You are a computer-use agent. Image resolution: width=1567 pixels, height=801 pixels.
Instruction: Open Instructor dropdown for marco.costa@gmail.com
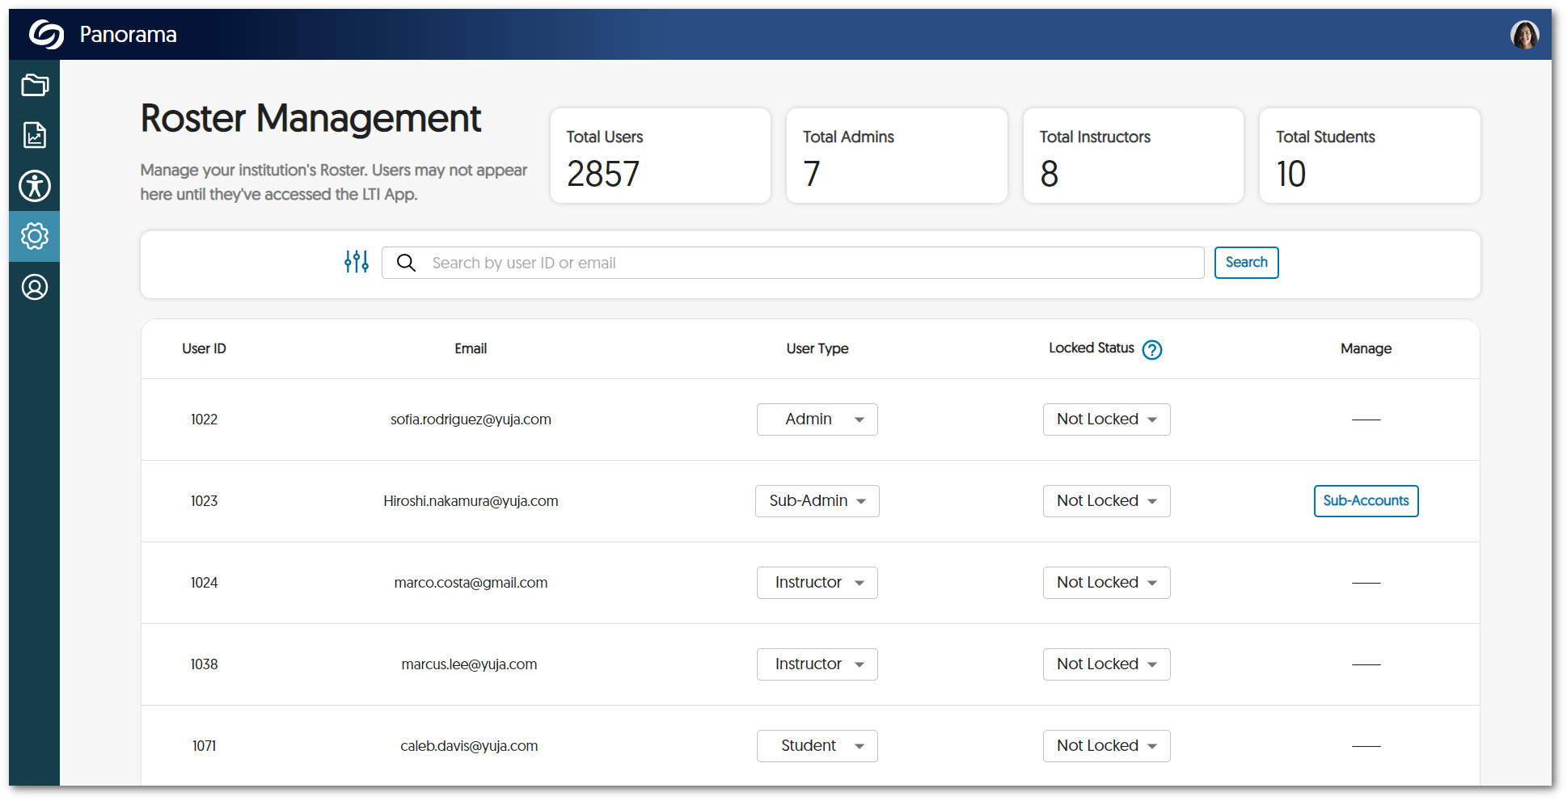pos(817,583)
